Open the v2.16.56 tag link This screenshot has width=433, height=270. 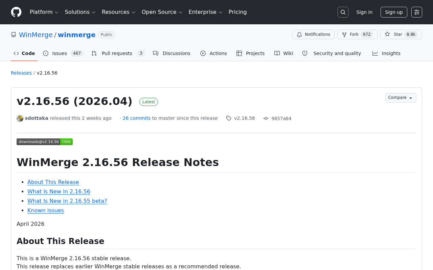click(245, 118)
